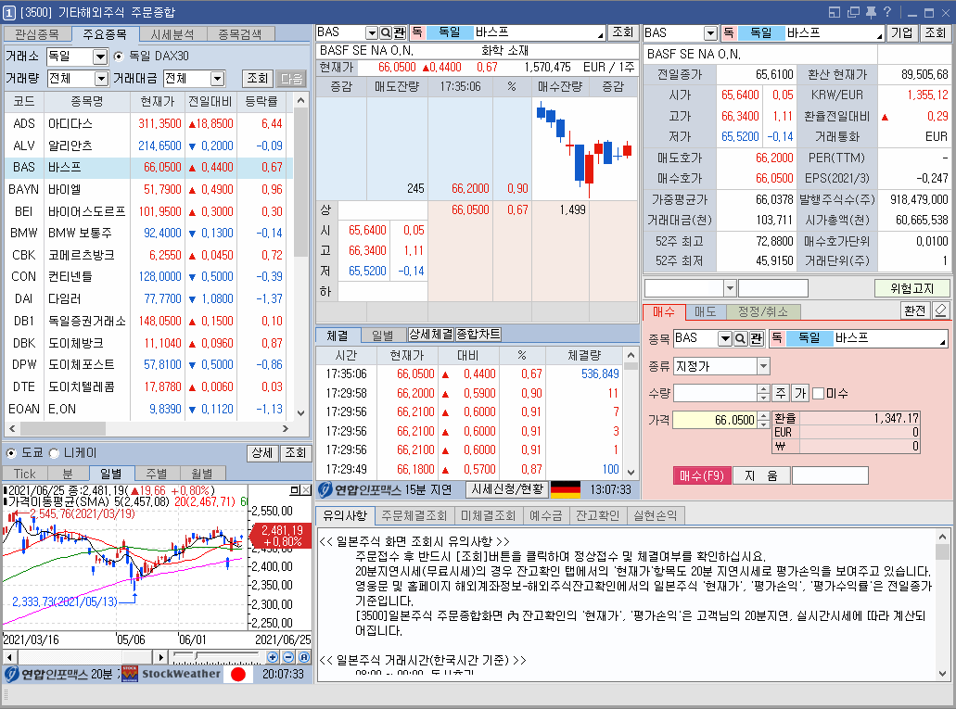956x709 pixels.
Task: Select the 도쿄 radio button
Action: click(x=10, y=453)
